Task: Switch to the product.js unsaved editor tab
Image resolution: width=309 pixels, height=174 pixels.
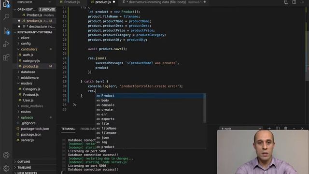Action: [x=103, y=2]
